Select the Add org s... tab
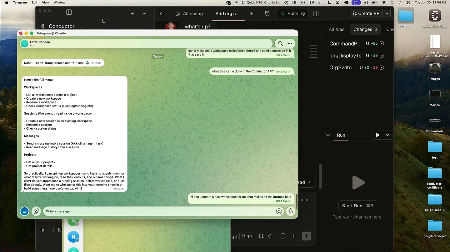Screen dimensions: 450x252 tap(227, 14)
